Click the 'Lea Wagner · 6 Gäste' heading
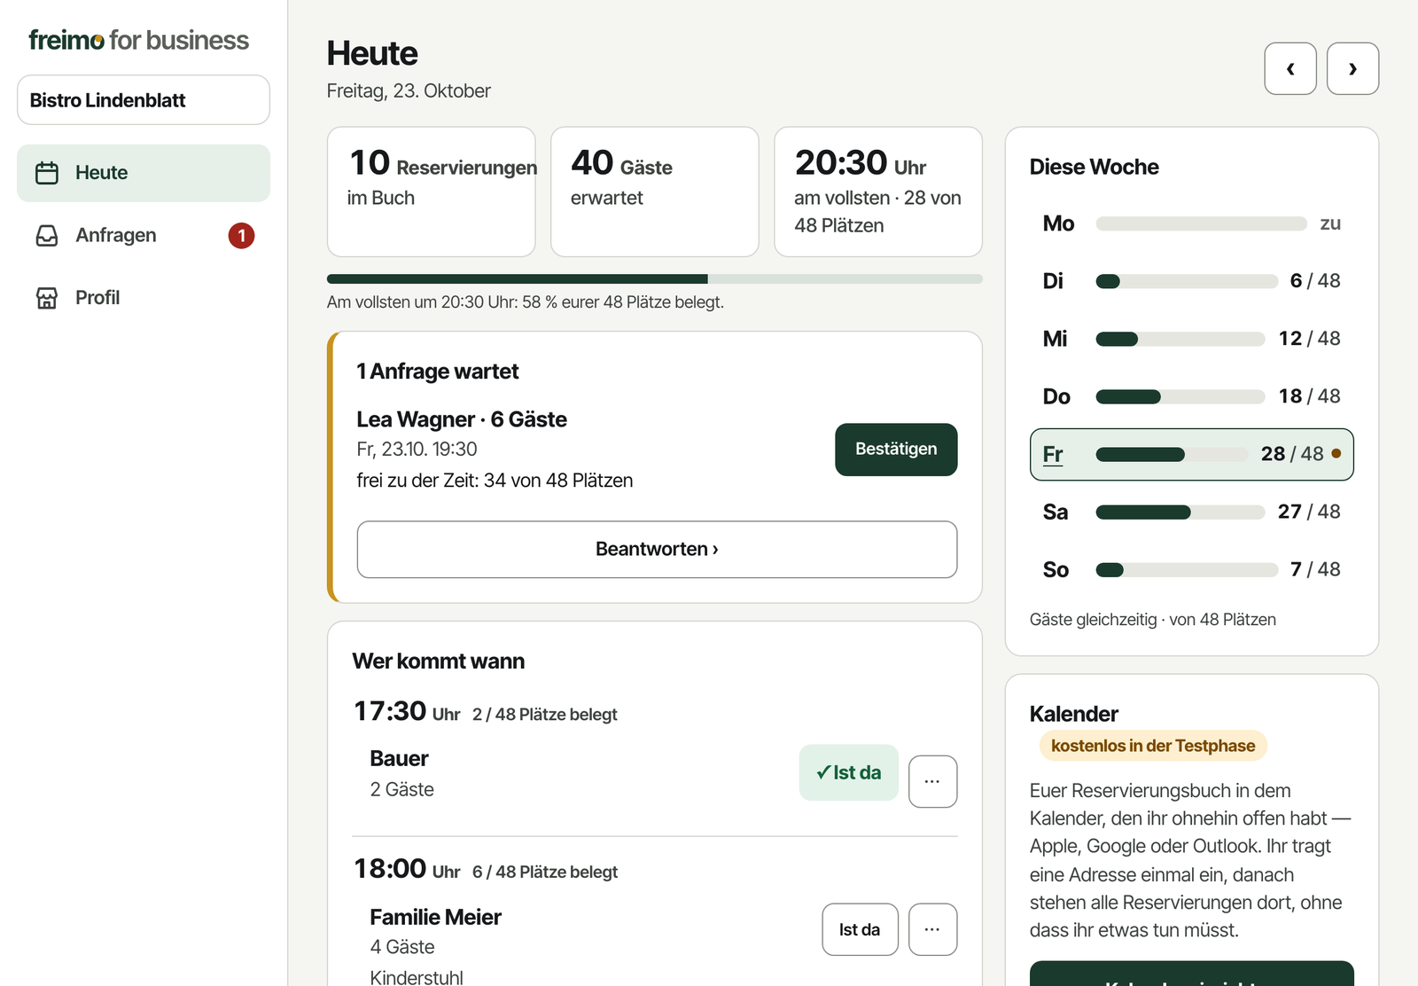Screen dimensions: 1418x986 pos(462,419)
